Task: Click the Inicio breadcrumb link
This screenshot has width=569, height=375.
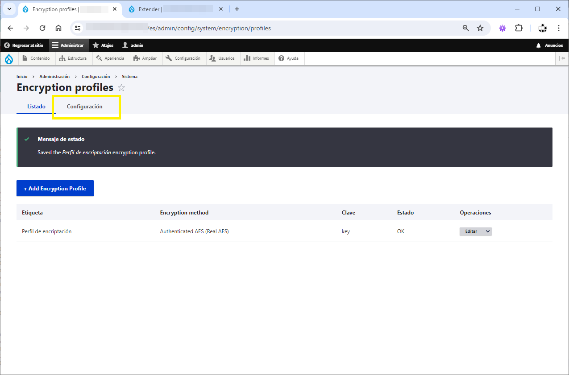Action: pyautogui.click(x=22, y=77)
